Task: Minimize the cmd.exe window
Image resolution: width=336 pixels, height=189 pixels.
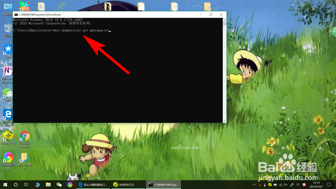Action: pyautogui.click(x=201, y=14)
